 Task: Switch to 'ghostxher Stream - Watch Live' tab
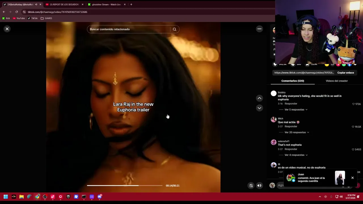pos(106,5)
